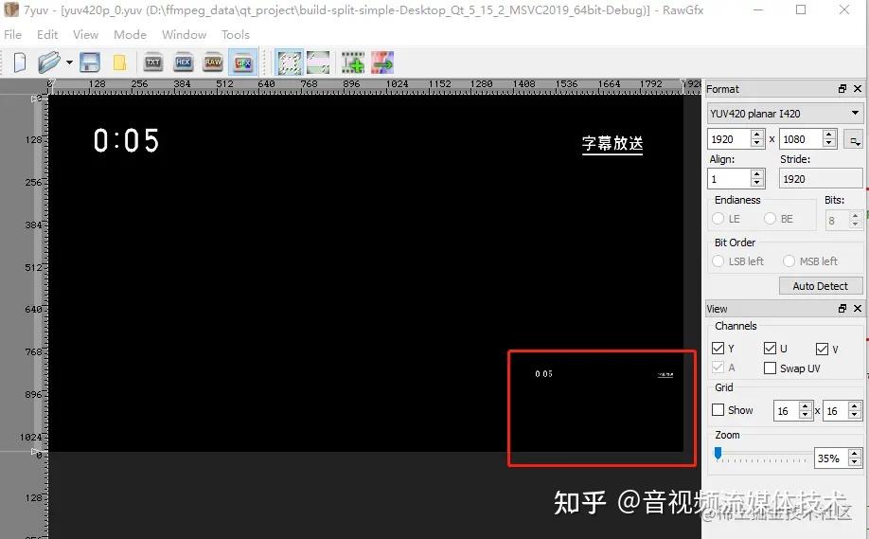Enable the grid Show checkbox
The height and width of the screenshot is (539, 869).
click(718, 410)
